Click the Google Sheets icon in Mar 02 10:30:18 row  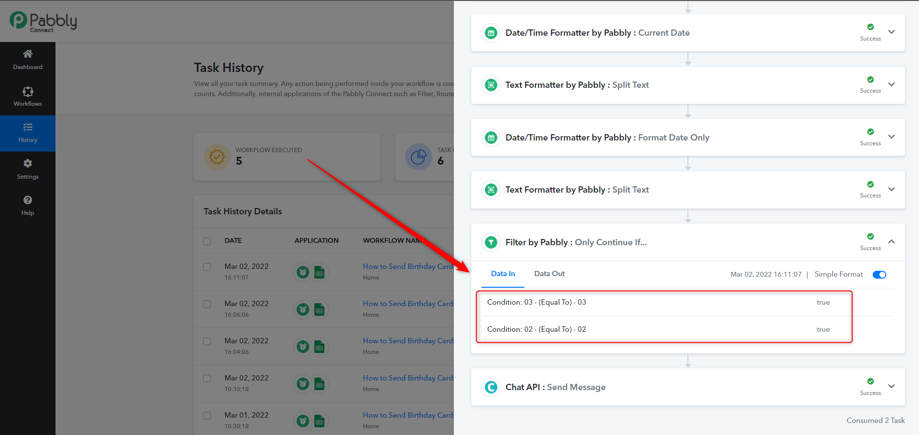319,384
